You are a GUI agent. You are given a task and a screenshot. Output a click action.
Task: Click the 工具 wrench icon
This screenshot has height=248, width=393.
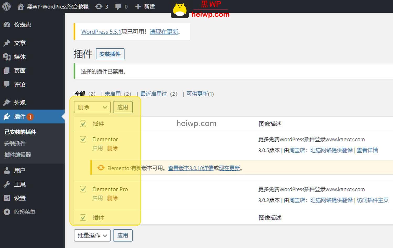pos(7,184)
